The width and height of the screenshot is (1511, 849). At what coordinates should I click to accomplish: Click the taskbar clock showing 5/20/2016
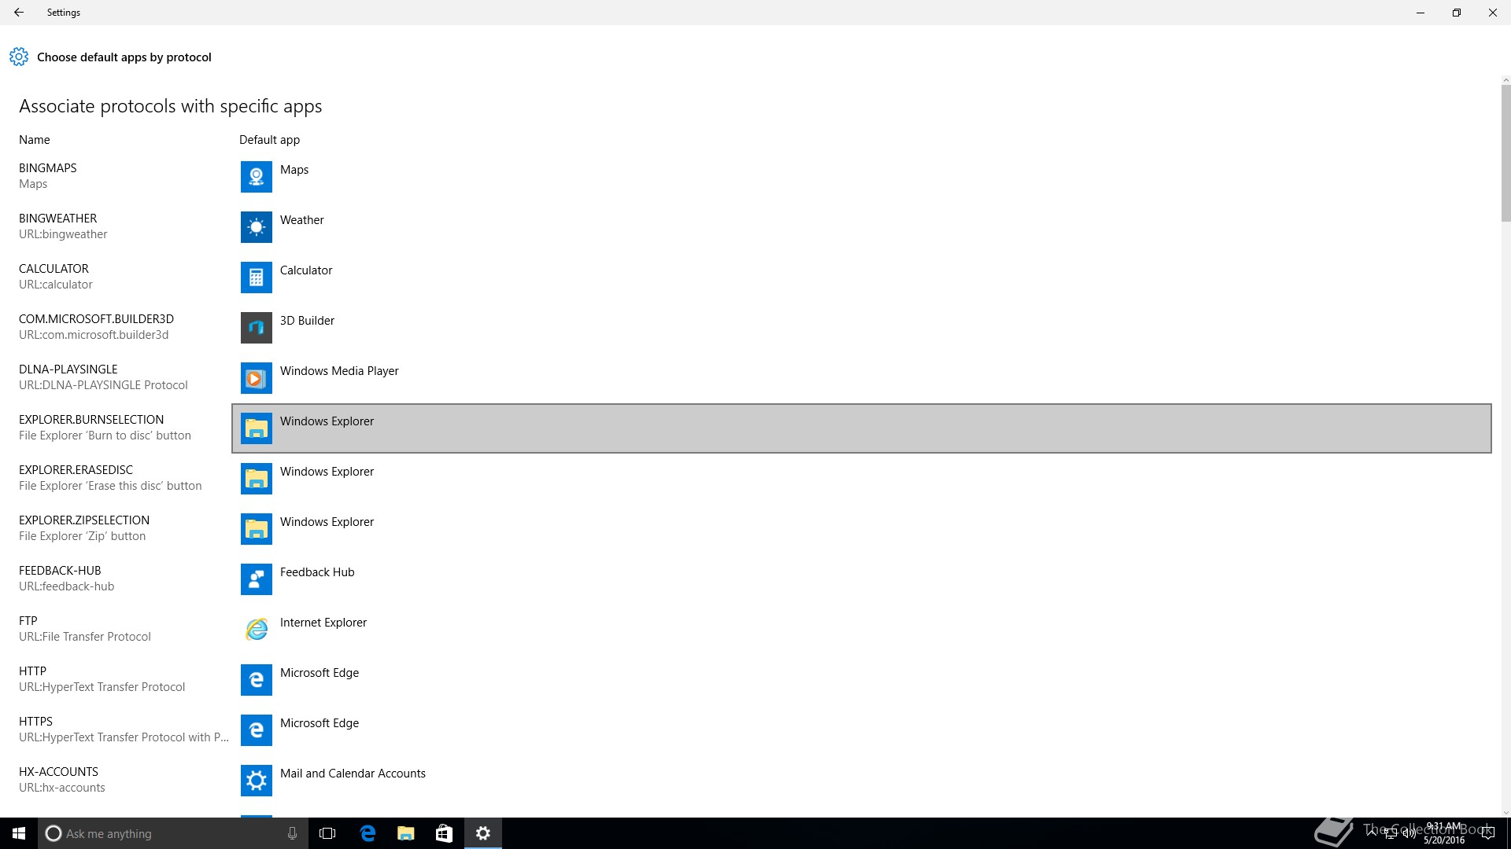click(x=1443, y=833)
